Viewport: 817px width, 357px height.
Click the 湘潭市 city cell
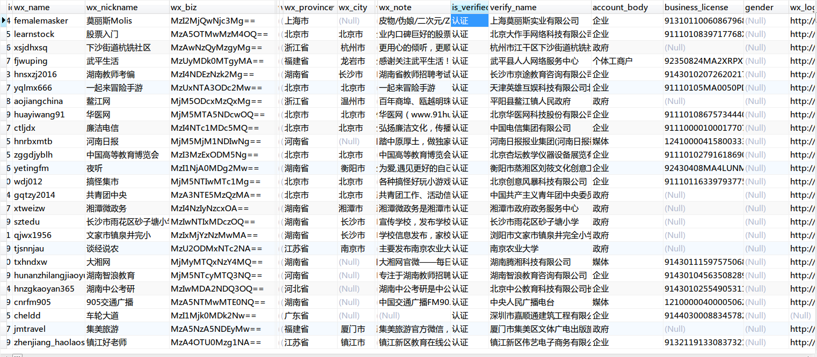click(355, 209)
